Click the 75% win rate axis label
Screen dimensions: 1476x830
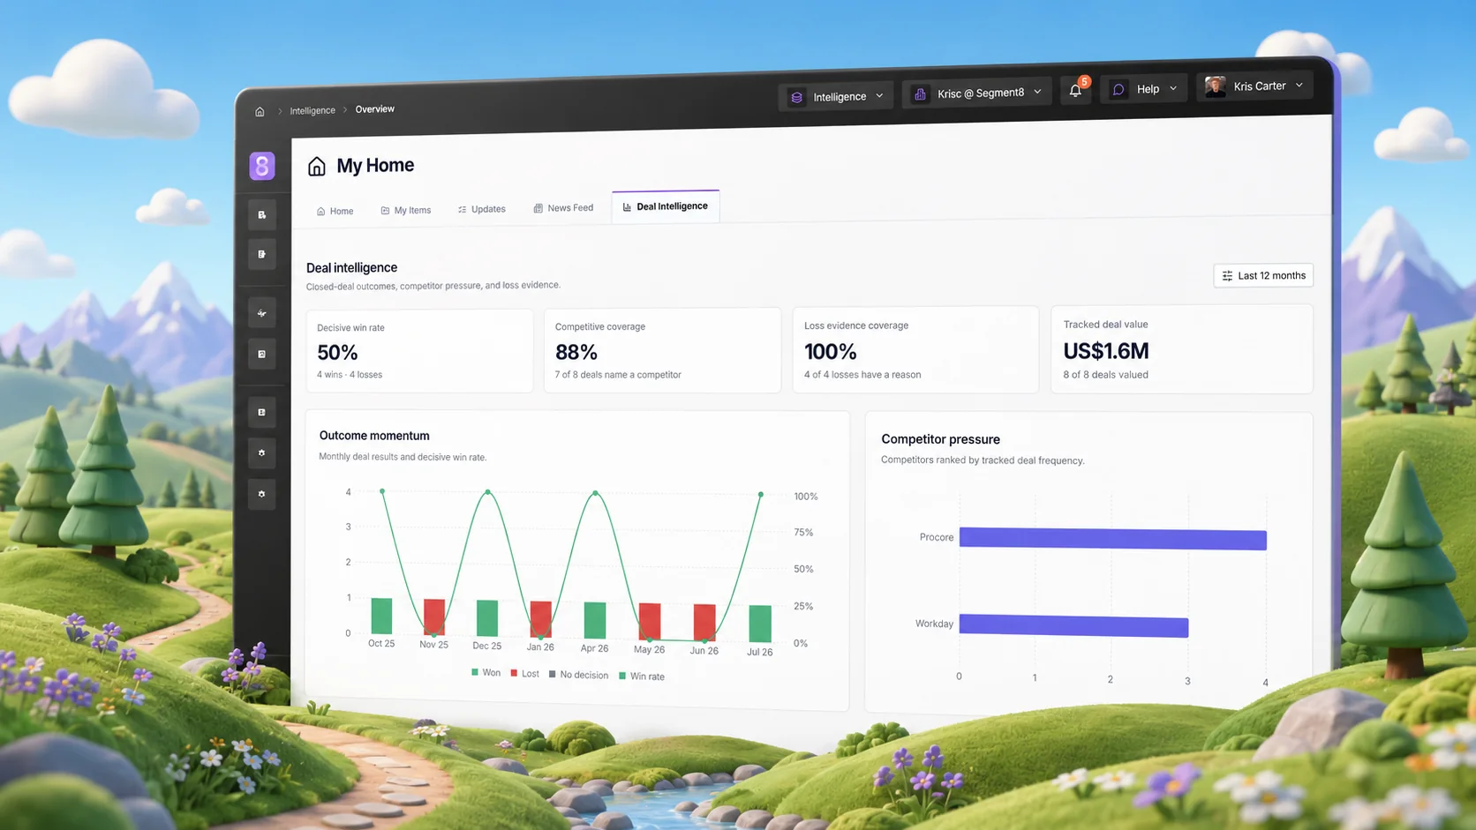[803, 533]
